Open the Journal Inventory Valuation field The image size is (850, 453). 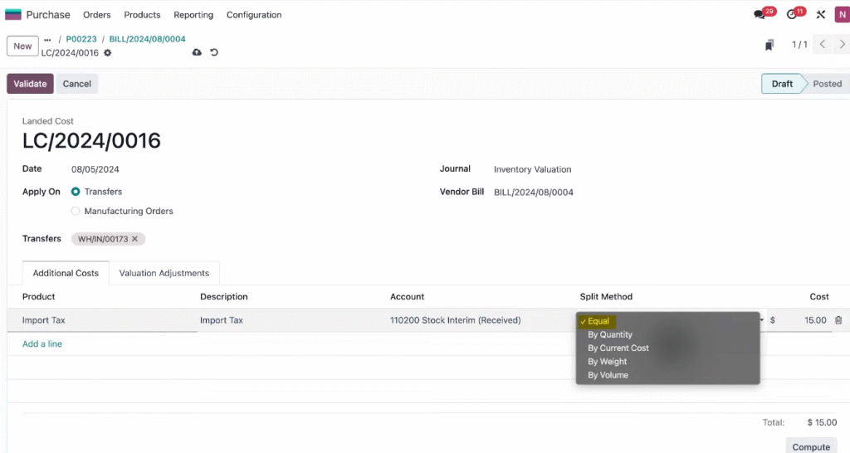click(x=532, y=169)
